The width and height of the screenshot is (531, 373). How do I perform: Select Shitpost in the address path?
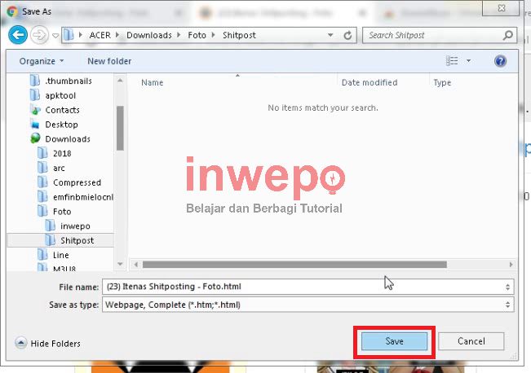239,35
